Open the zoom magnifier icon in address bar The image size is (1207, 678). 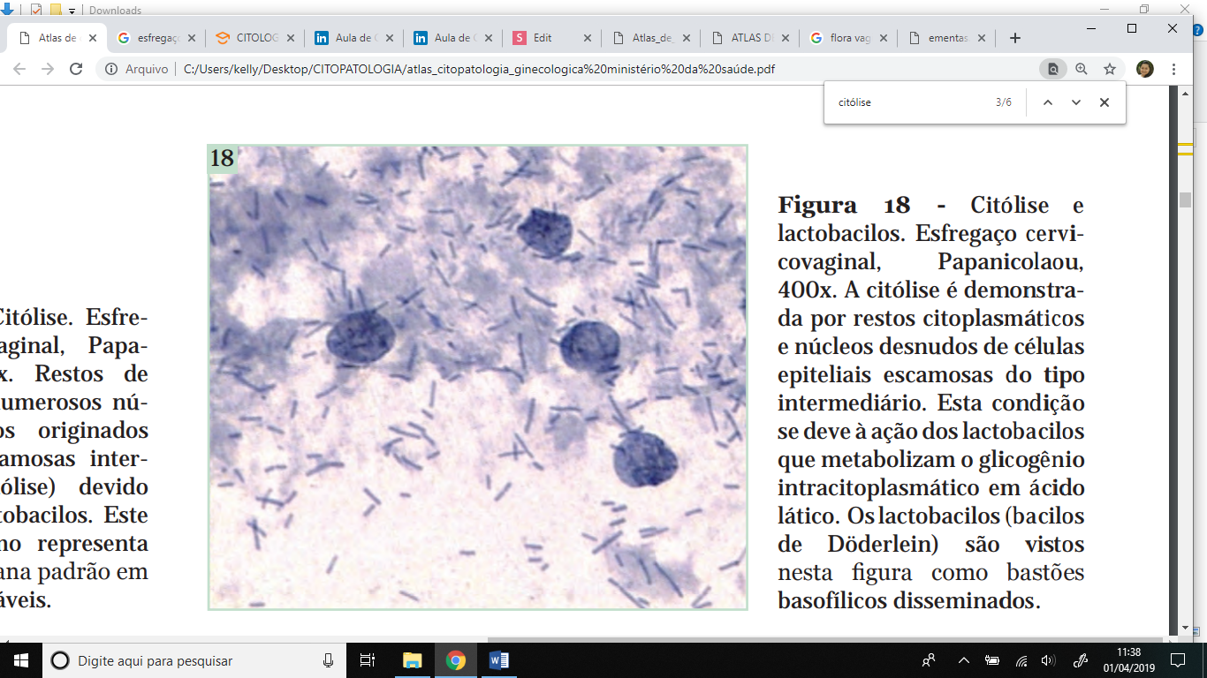(x=1081, y=69)
